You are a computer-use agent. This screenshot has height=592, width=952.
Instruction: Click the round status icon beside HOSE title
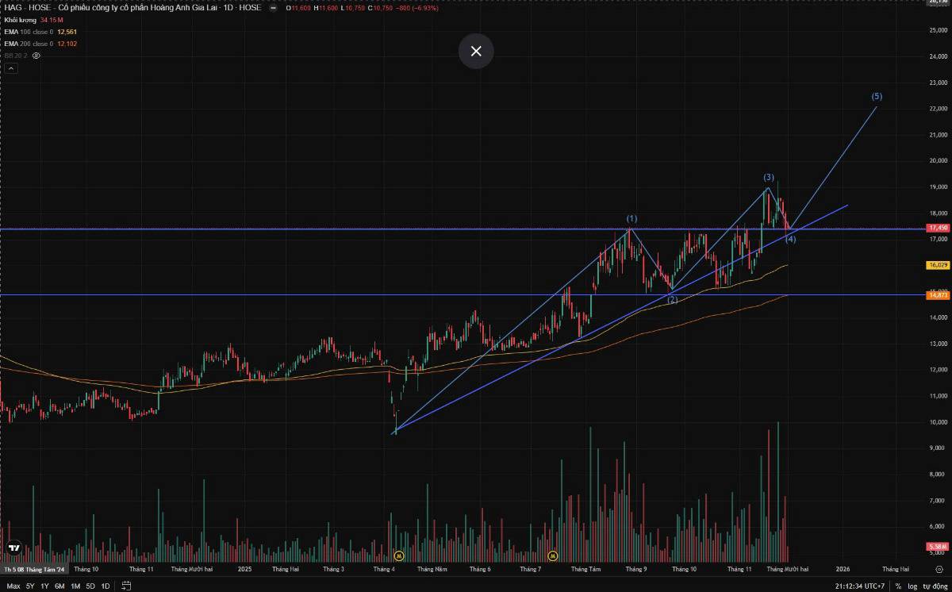(x=274, y=8)
